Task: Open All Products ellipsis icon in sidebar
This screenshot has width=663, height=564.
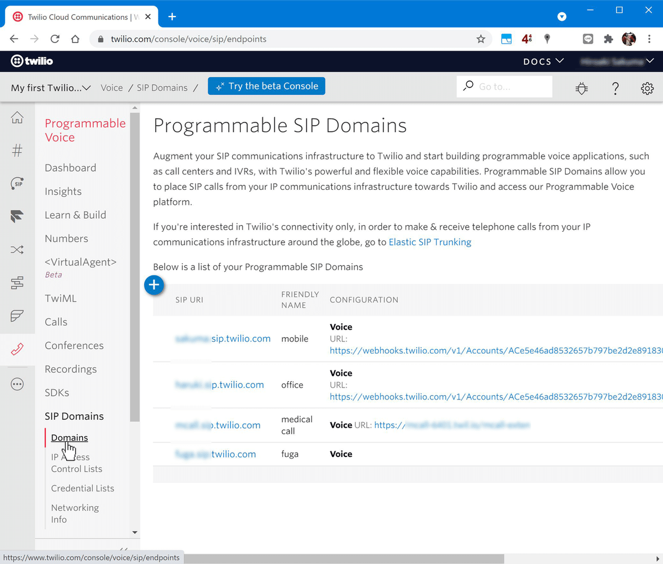Action: pyautogui.click(x=17, y=384)
